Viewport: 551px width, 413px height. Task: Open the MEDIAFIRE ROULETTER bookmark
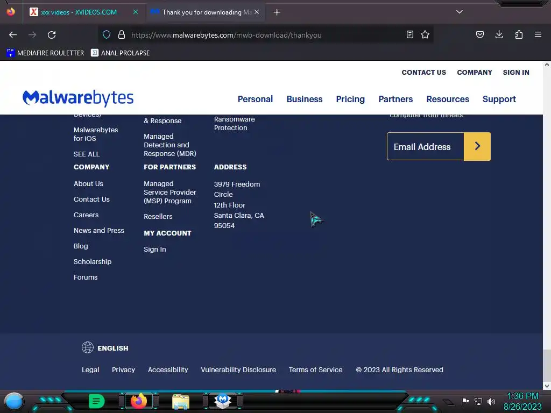click(45, 53)
